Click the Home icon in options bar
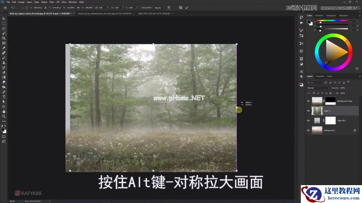 [x=5, y=7]
